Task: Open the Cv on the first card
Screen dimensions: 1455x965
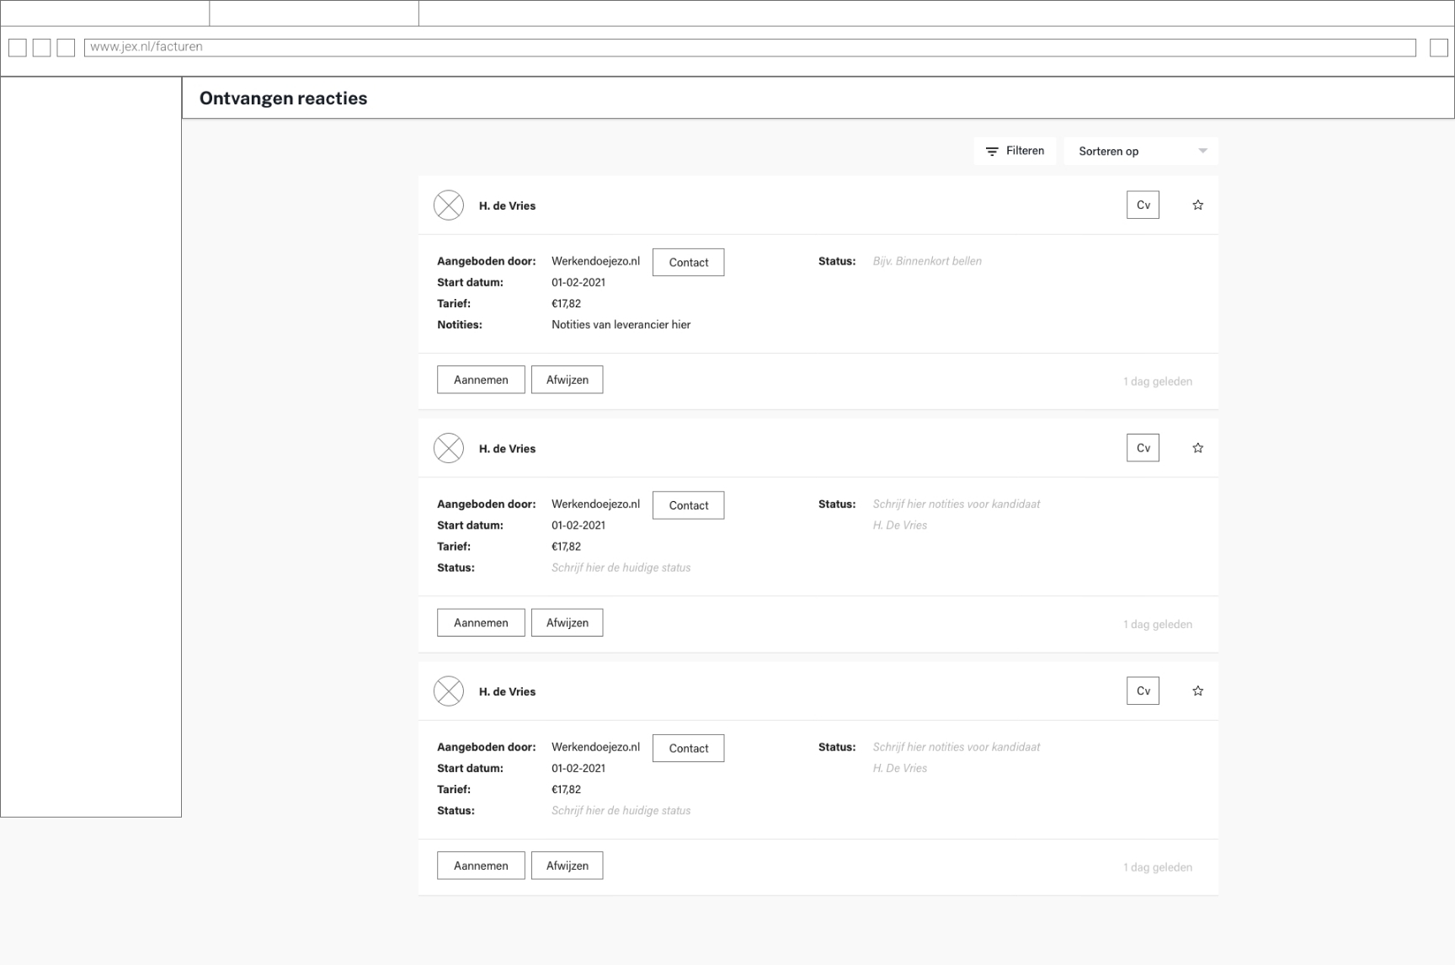Action: pos(1143,205)
